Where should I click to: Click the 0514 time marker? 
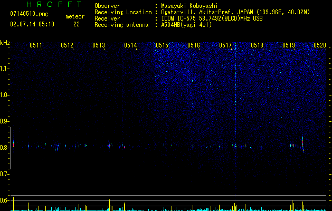click(130, 45)
